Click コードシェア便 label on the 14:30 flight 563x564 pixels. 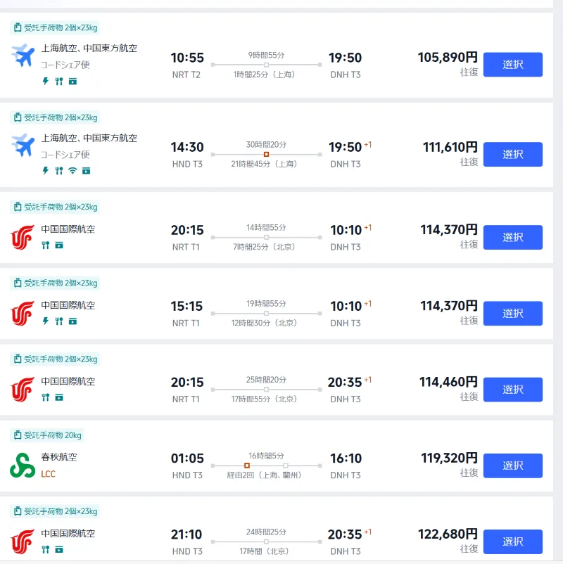pyautogui.click(x=65, y=155)
